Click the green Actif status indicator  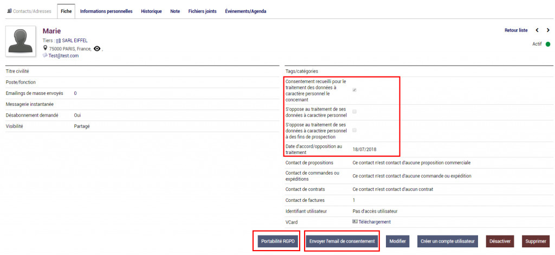[x=547, y=44]
